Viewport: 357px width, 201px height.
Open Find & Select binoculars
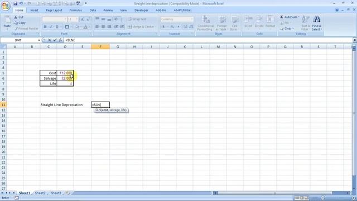pyautogui.click(x=317, y=23)
